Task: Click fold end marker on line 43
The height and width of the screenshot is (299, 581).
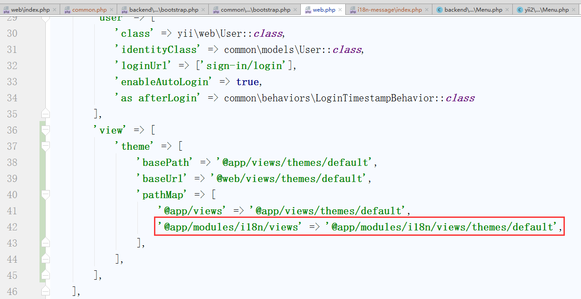Action: pos(45,243)
